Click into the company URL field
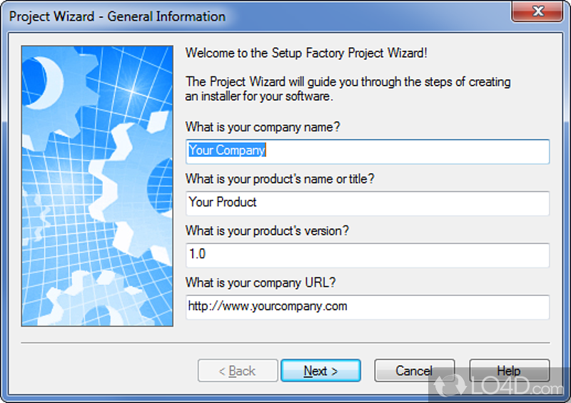 [x=368, y=307]
